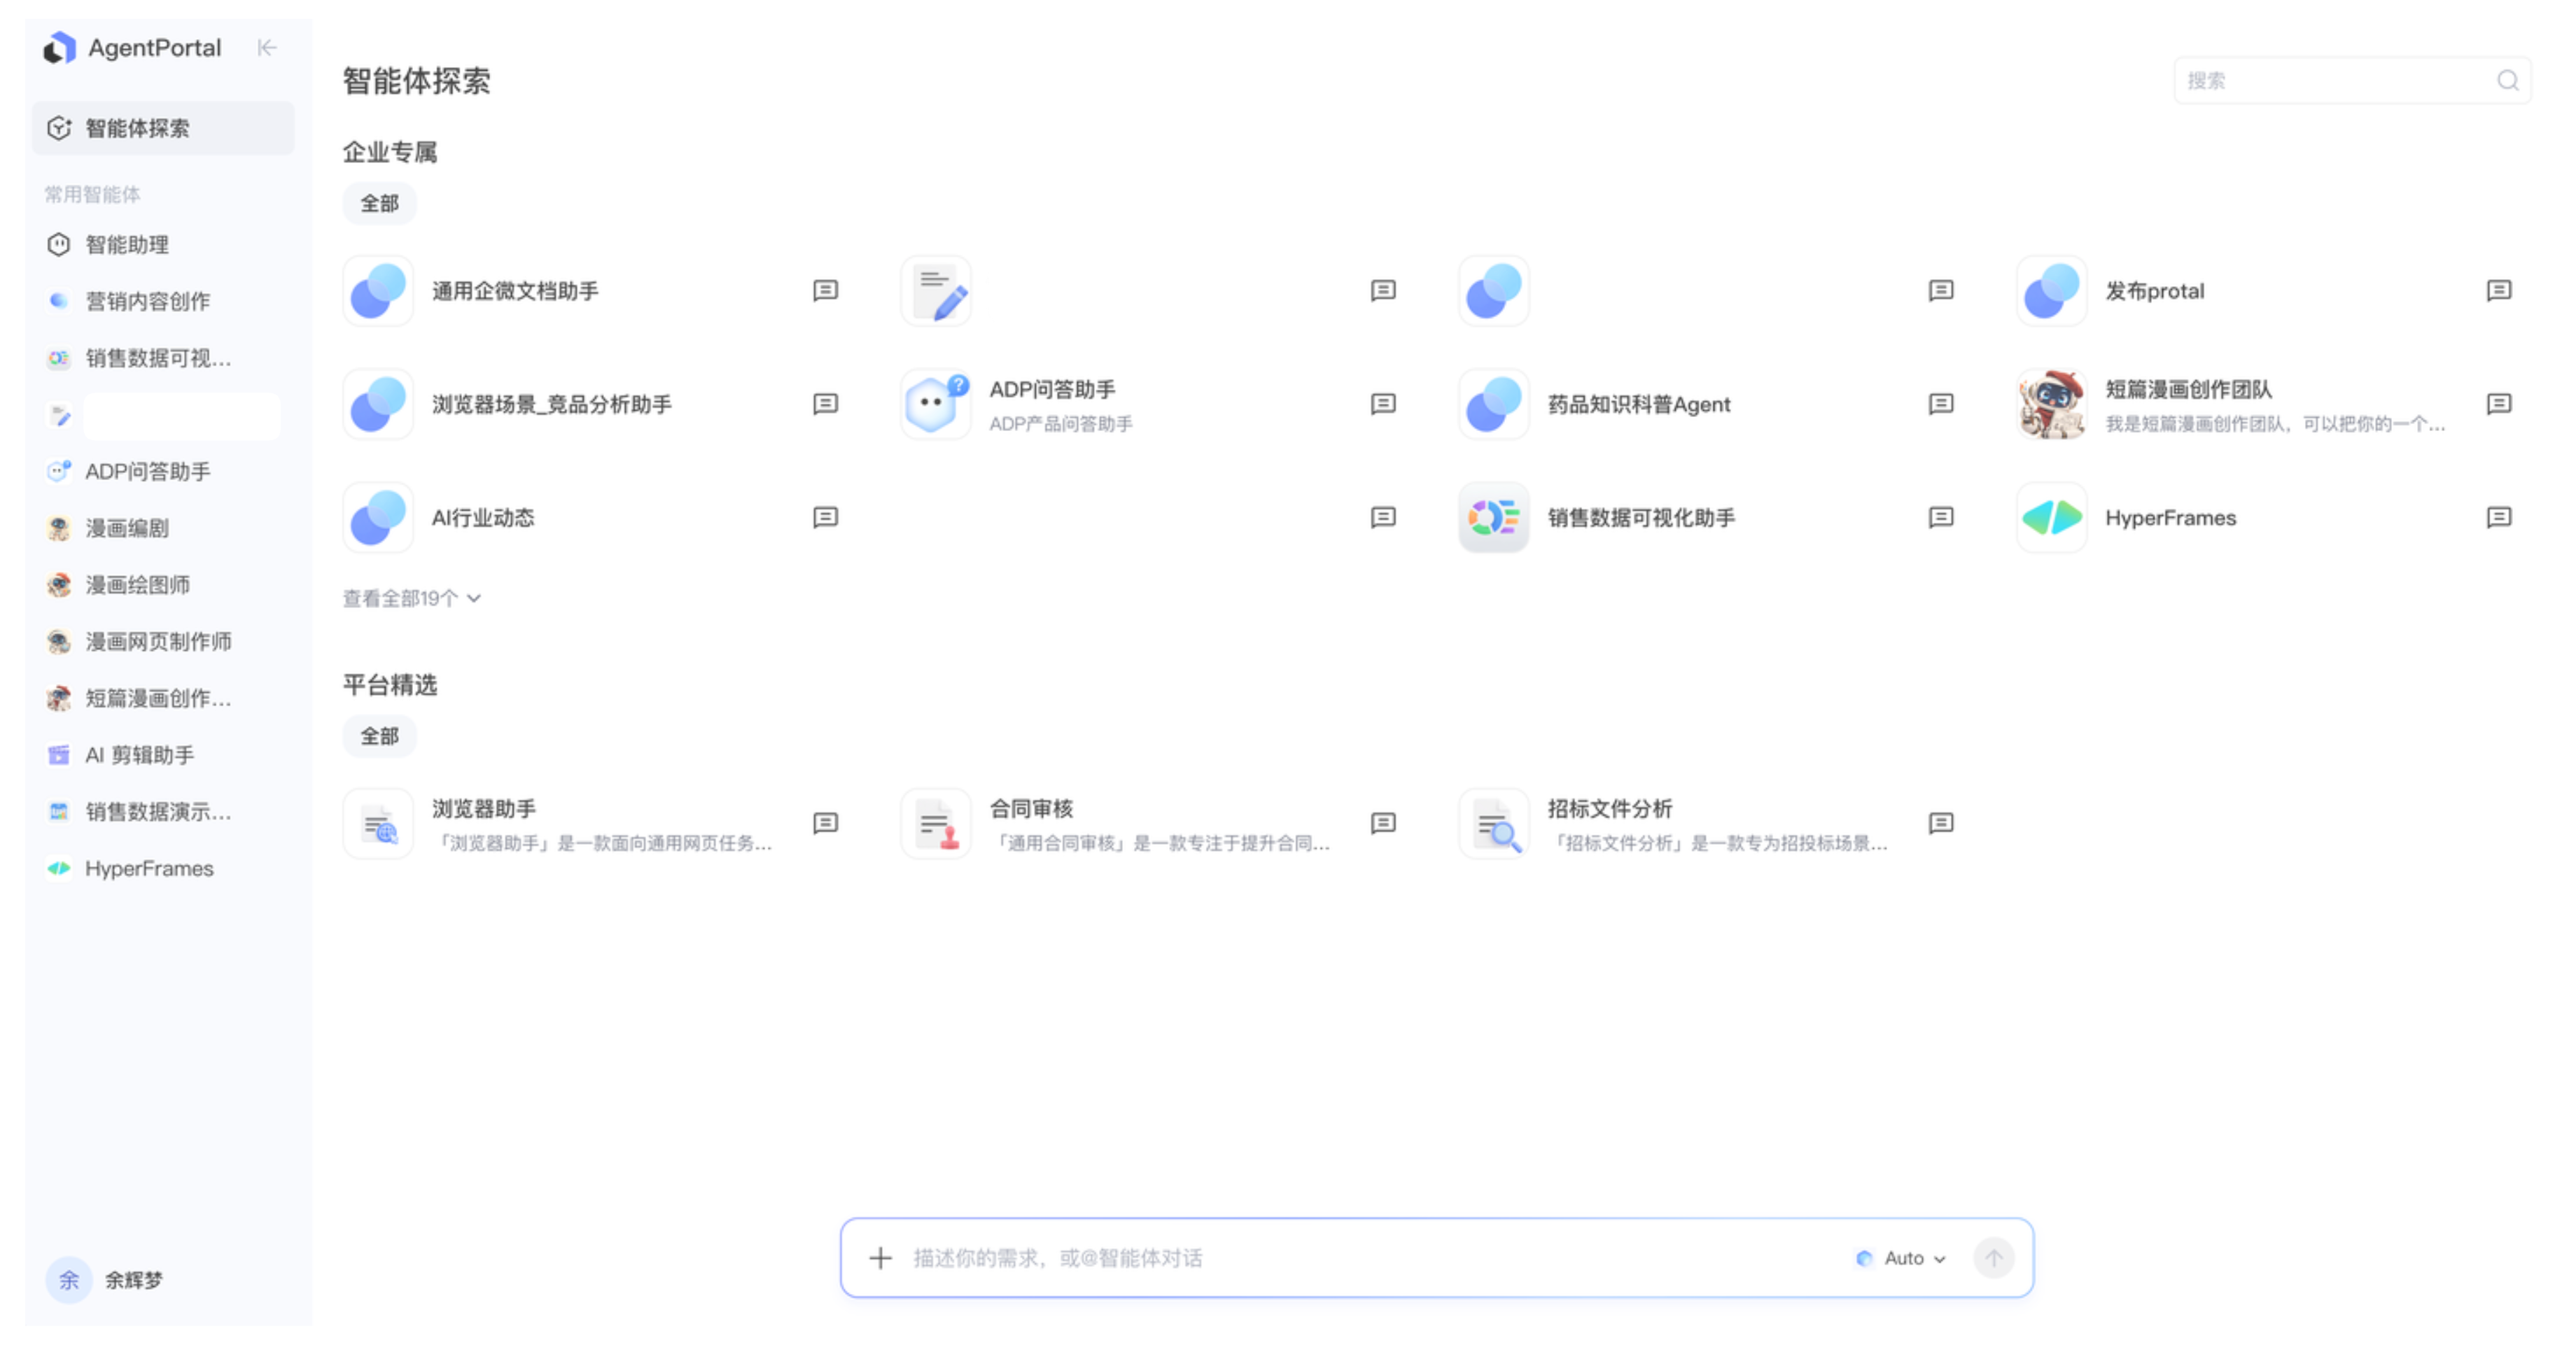The height and width of the screenshot is (1345, 2576).
Task: Open chat icon for HyperFrames card
Action: pos(2498,517)
